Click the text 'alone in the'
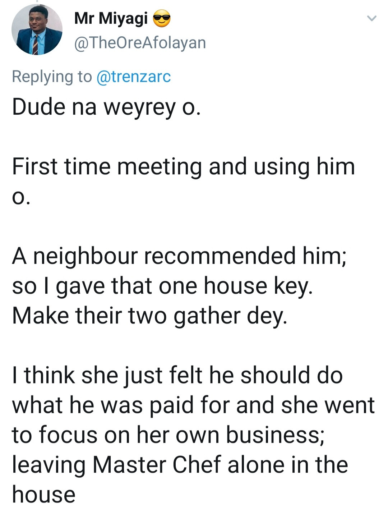The height and width of the screenshot is (505, 388). [x=288, y=464]
